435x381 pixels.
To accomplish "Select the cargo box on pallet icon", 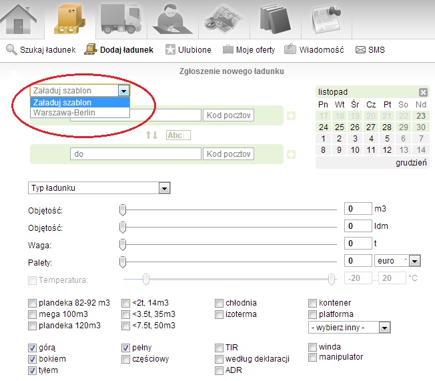I will coord(69,19).
